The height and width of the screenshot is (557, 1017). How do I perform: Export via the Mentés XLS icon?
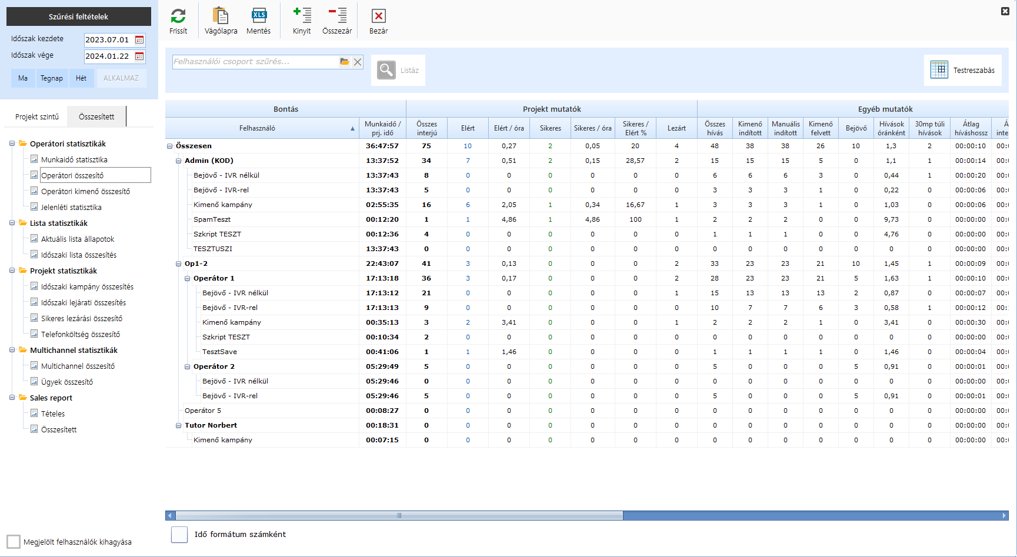pos(259,16)
